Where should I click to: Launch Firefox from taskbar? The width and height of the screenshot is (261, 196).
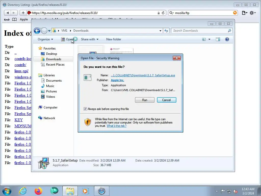pos(38,191)
